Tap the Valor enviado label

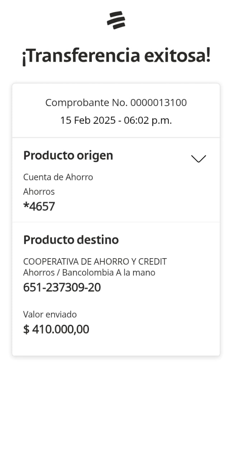coord(50,314)
